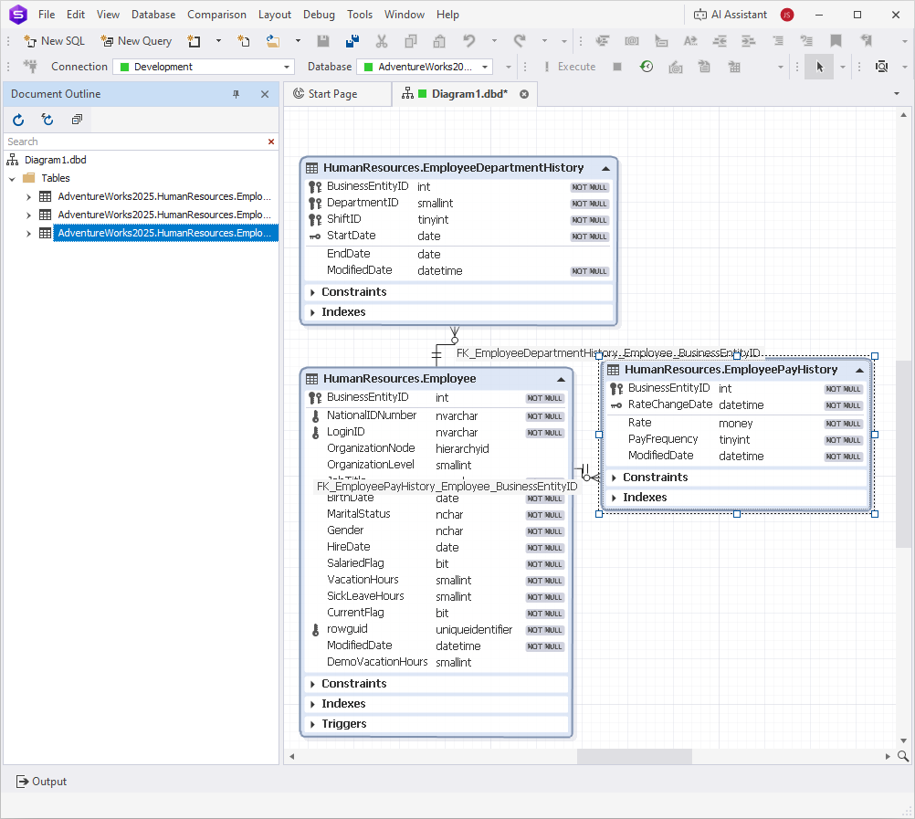This screenshot has width=915, height=819.
Task: Click the New Project icon in toolbar
Action: click(x=194, y=41)
